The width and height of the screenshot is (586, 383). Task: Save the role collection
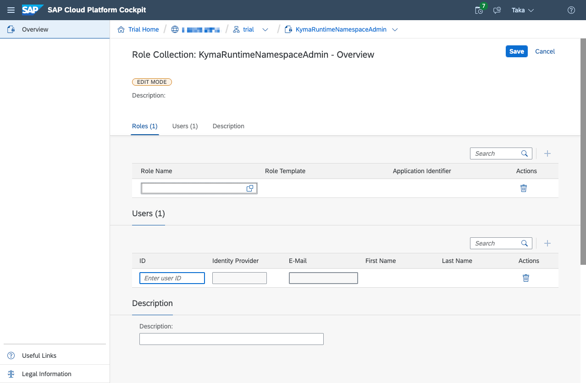tap(517, 51)
